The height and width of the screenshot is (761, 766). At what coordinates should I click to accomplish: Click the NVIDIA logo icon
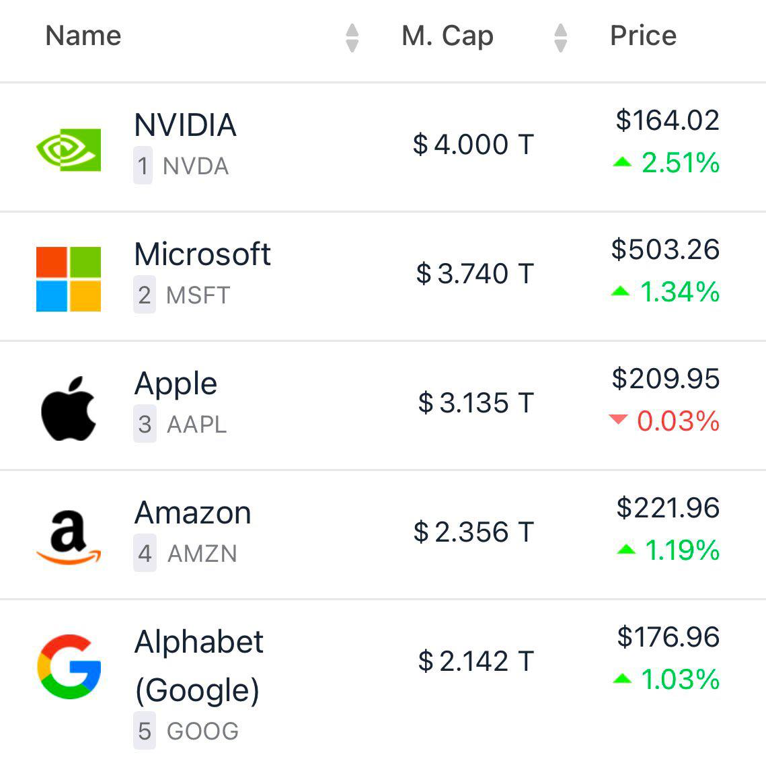point(69,149)
